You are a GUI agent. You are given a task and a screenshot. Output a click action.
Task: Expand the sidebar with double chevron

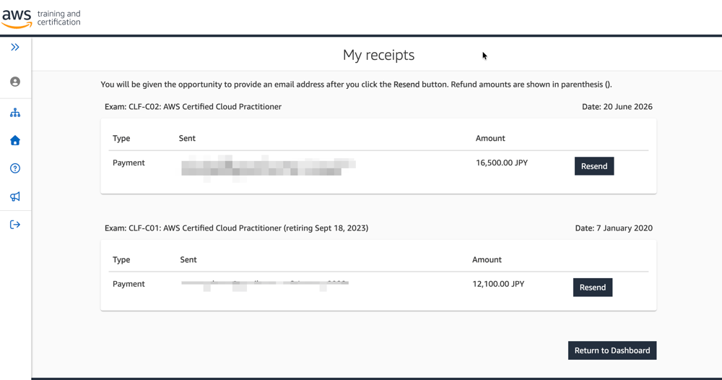coord(15,47)
